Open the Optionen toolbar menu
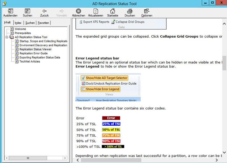Viewport: 227px width, 163px height. point(147,11)
